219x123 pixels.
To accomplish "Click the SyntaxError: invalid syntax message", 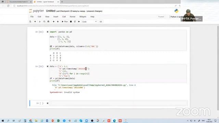I will (65, 92).
